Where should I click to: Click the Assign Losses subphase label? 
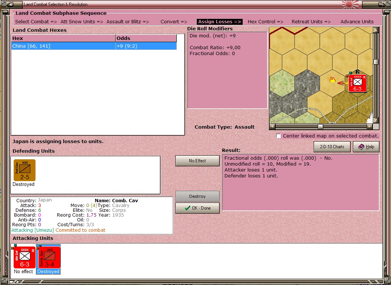[x=219, y=22]
